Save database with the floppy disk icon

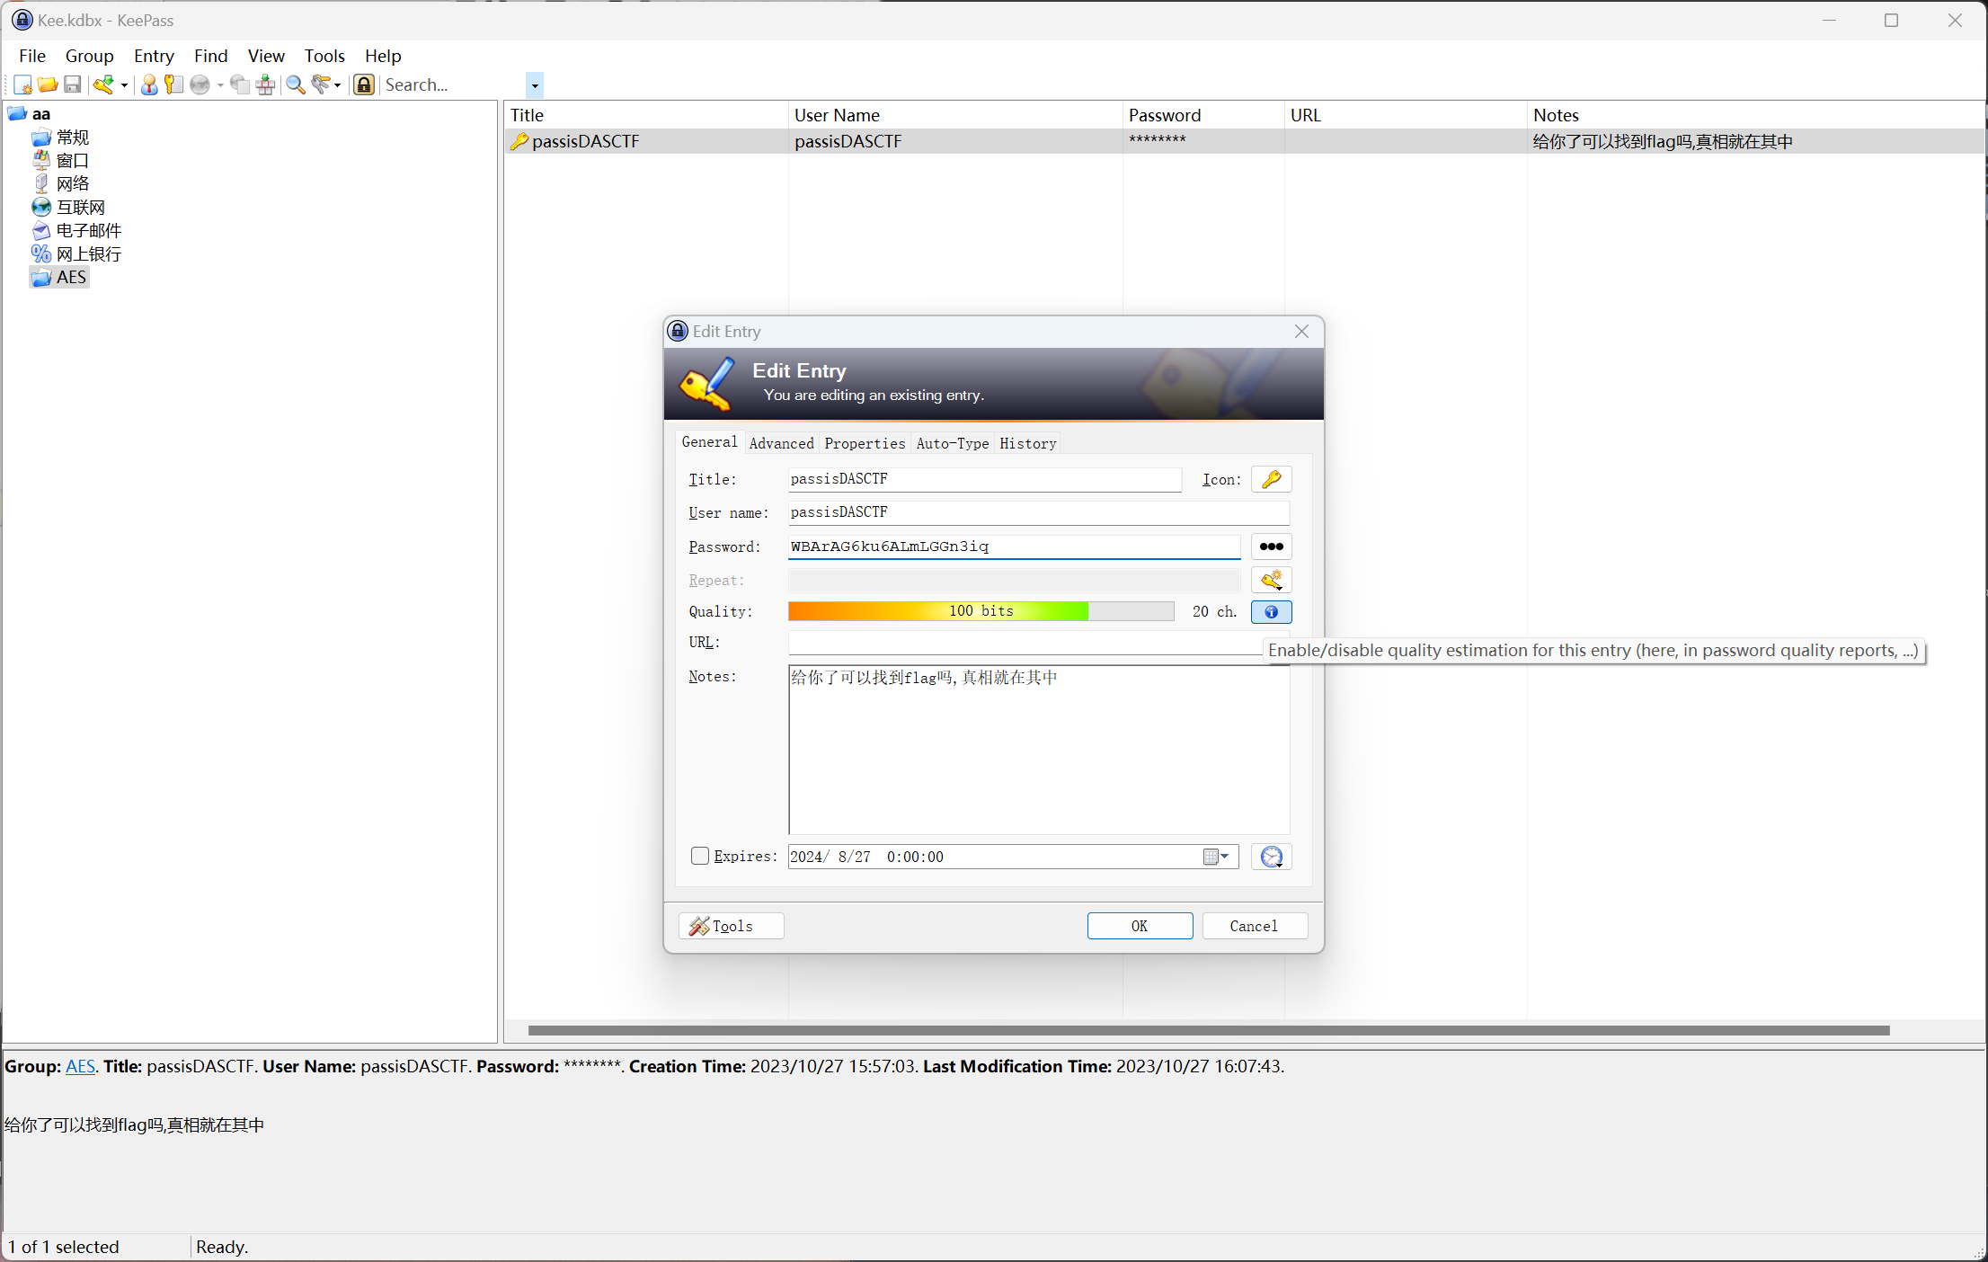(73, 84)
